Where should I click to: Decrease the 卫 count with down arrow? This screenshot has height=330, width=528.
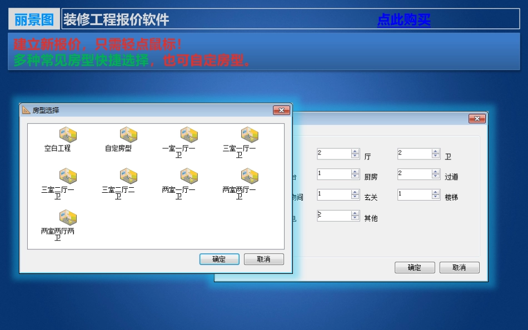(435, 156)
